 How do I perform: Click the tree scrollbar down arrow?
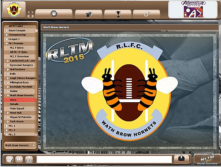click(36, 135)
